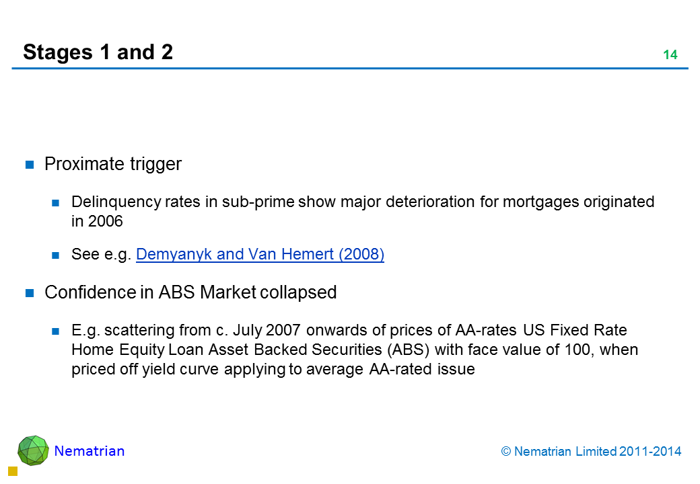Click the "E.g. scattering from c. July 2007" line
The height and width of the screenshot is (484, 700).
click(349, 331)
